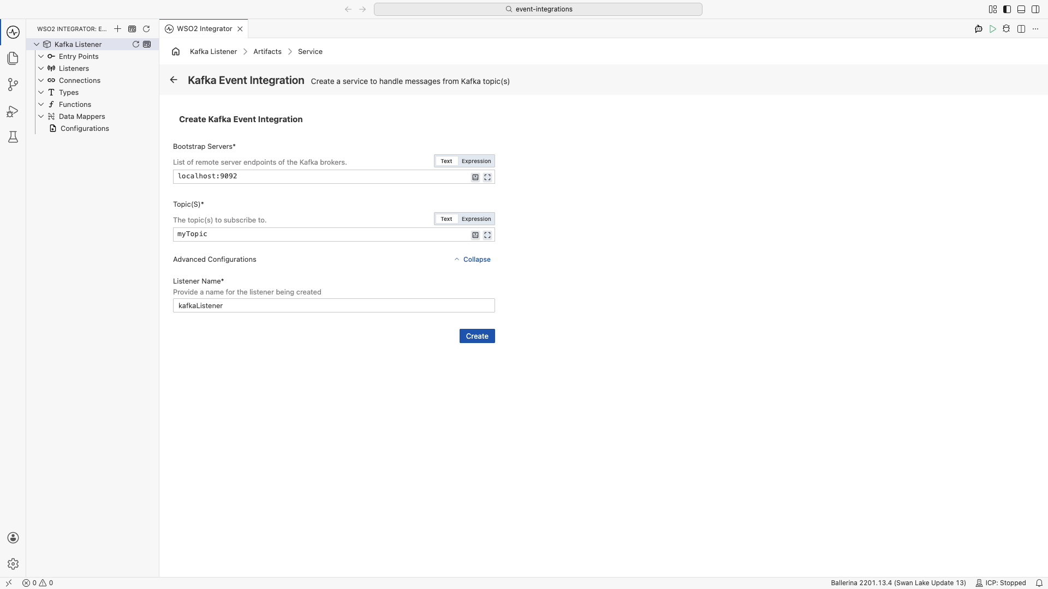Expand the Bootstrap Servers editor fullscreen icon
The width and height of the screenshot is (1048, 589).
[x=487, y=177]
